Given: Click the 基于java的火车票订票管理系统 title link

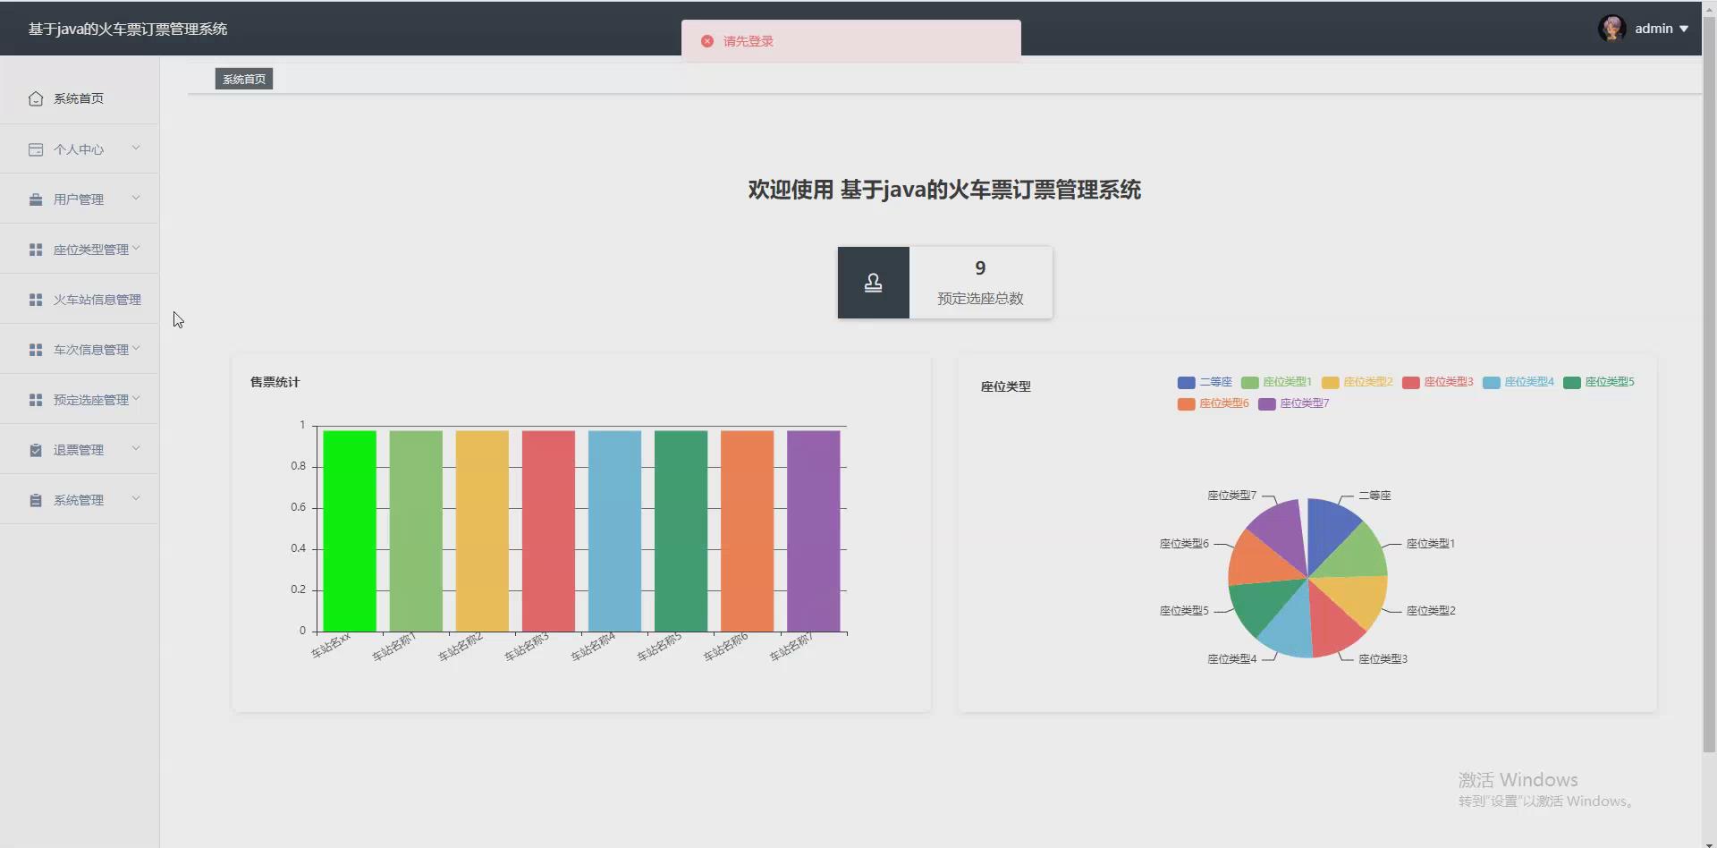Looking at the screenshot, I should pyautogui.click(x=126, y=28).
